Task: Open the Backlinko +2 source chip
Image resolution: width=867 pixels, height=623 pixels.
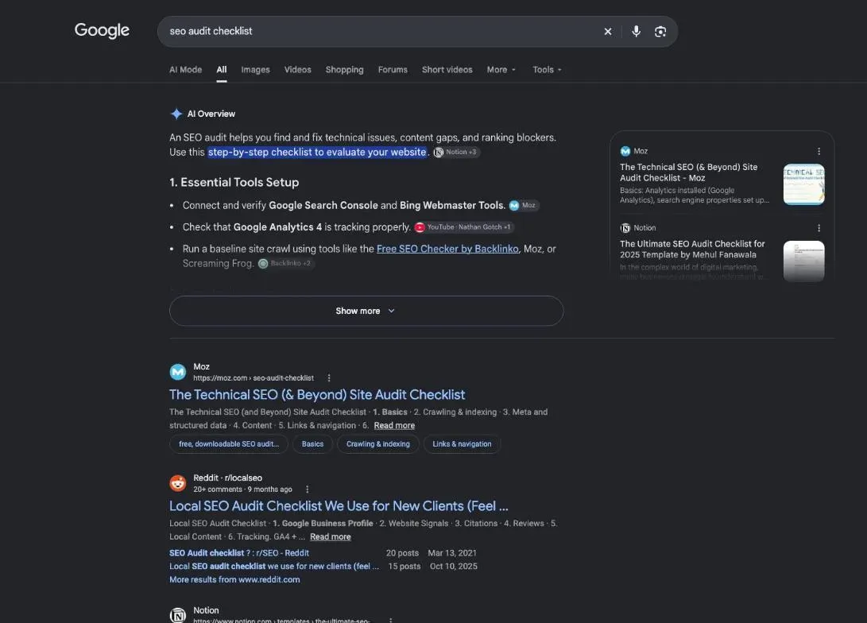Action: 285,264
